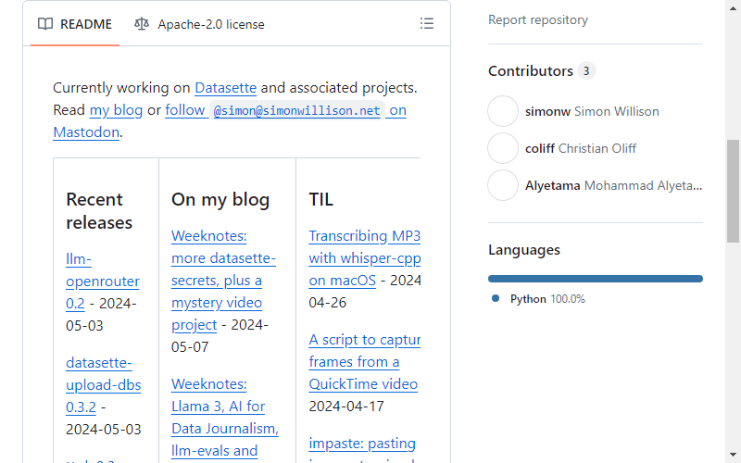Click the page scroll up arrow
741x463 pixels.
coord(733,7)
